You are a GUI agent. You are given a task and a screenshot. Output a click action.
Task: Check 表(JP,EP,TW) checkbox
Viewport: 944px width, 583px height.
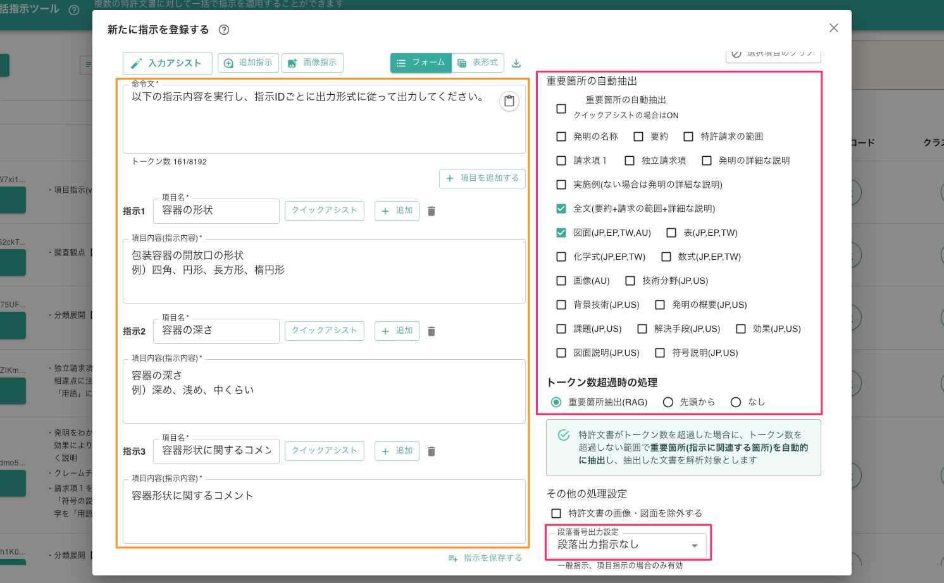pos(671,233)
